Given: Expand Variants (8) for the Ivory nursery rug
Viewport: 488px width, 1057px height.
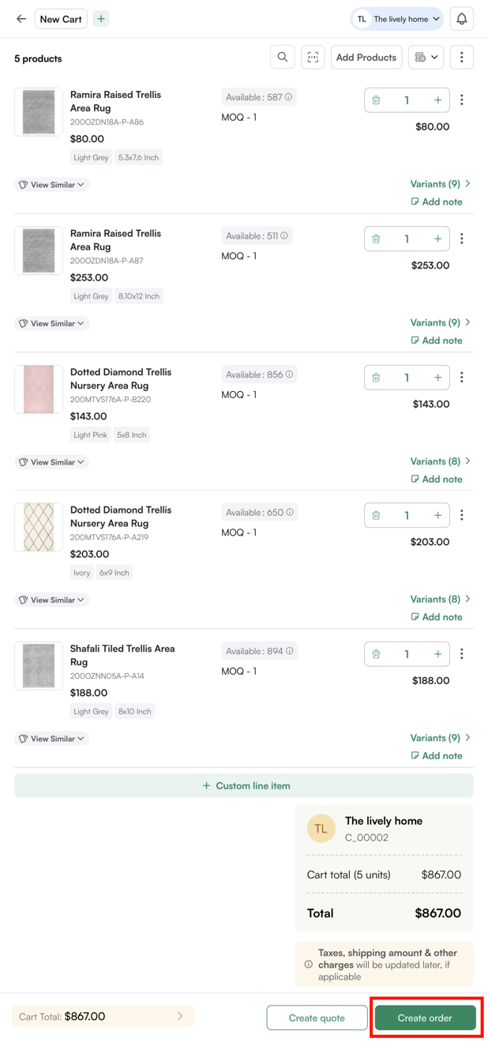Looking at the screenshot, I should [439, 599].
